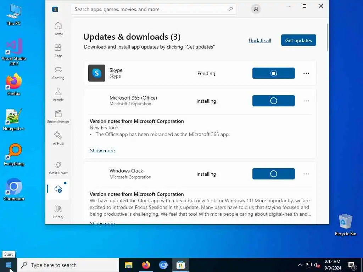This screenshot has width=363, height=272.
Task: Open more options for Microsoft 365 (Office)
Action: (x=306, y=101)
